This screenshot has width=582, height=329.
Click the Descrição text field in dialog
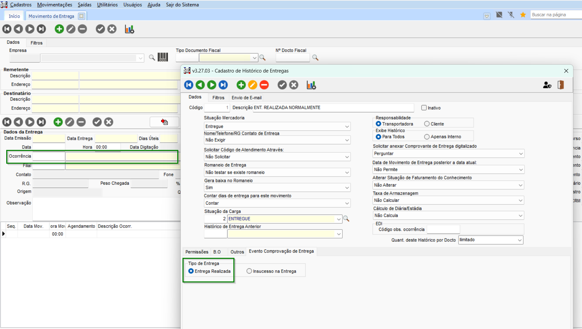coord(333,108)
